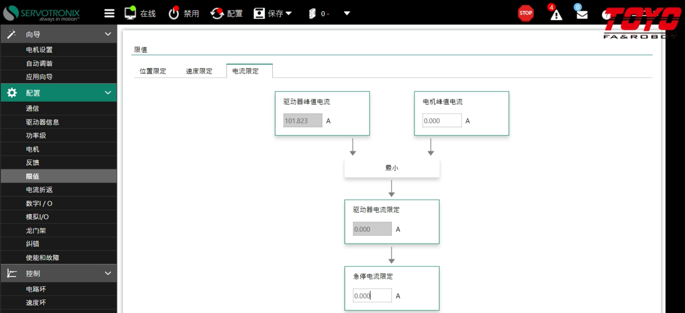Toggle the drive enable power icon
This screenshot has width=685, height=313.
coord(174,13)
